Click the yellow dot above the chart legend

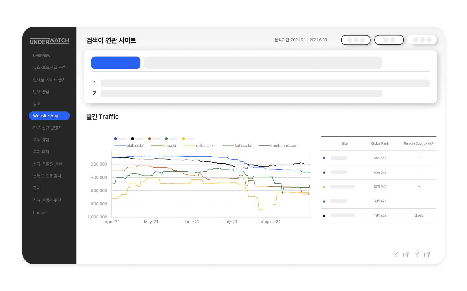coord(183,139)
